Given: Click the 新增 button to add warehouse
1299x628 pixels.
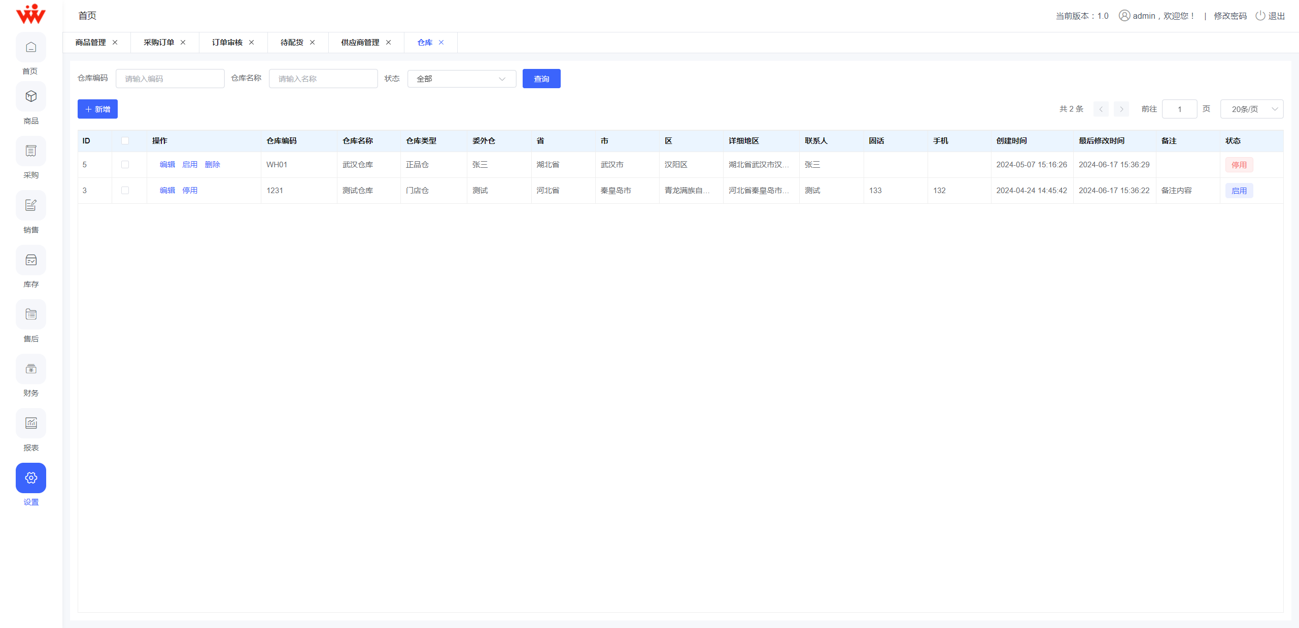Looking at the screenshot, I should pyautogui.click(x=97, y=108).
